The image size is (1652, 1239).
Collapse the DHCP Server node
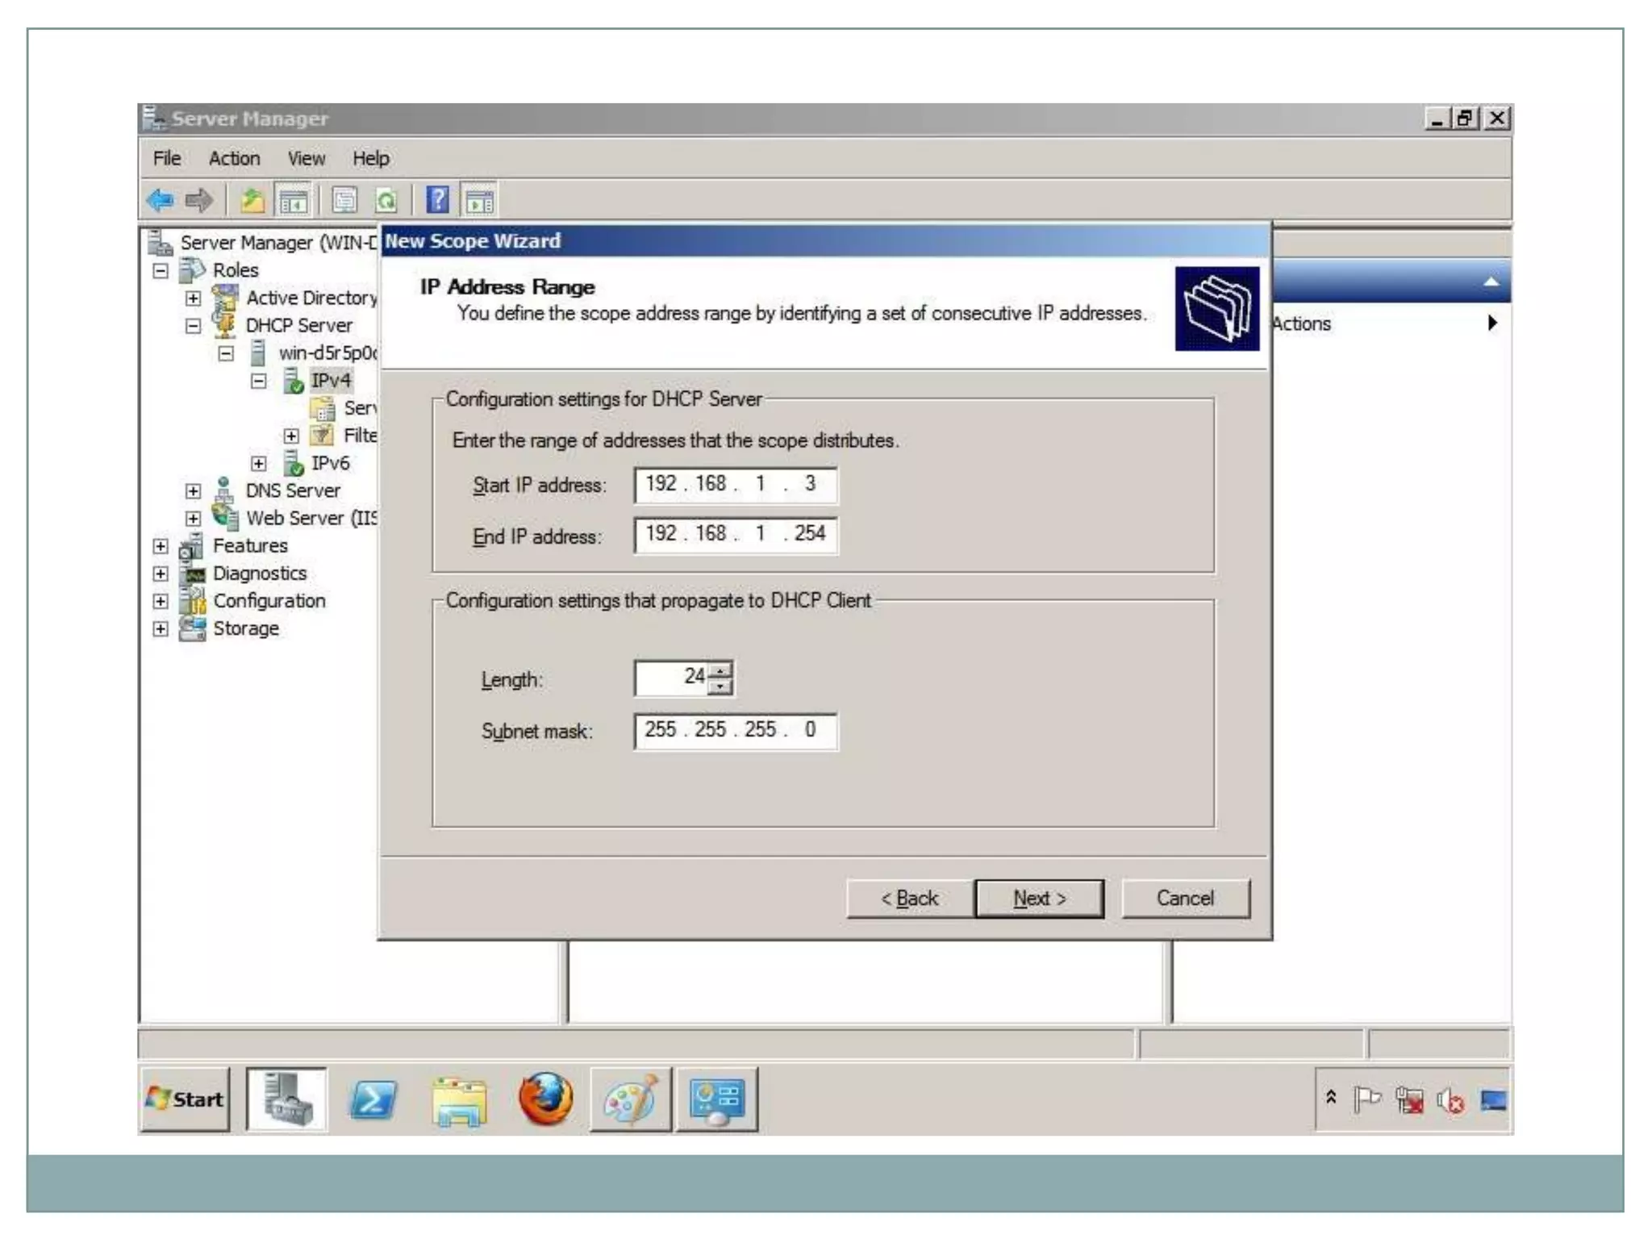coord(193,326)
